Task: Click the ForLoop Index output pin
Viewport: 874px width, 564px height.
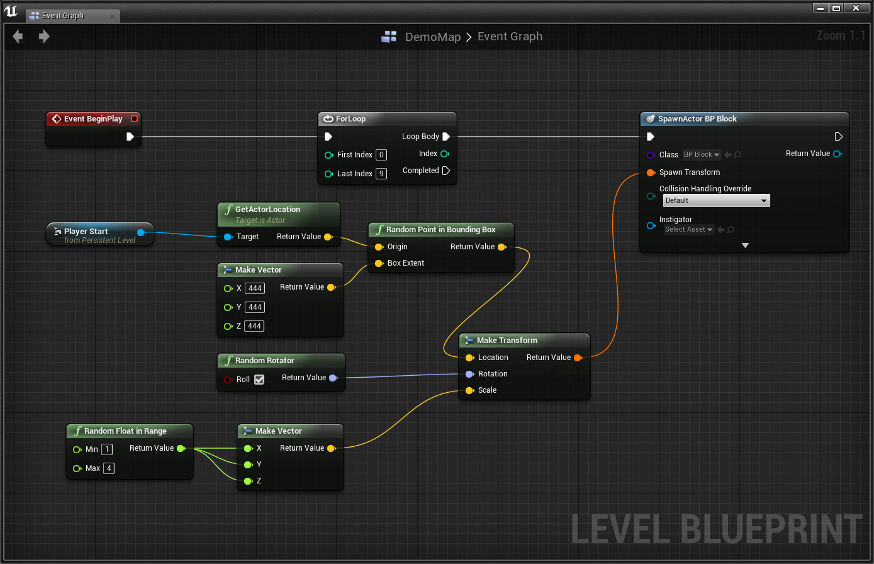Action: click(x=445, y=154)
